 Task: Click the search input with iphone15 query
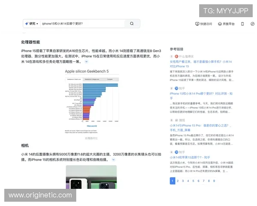83,24
